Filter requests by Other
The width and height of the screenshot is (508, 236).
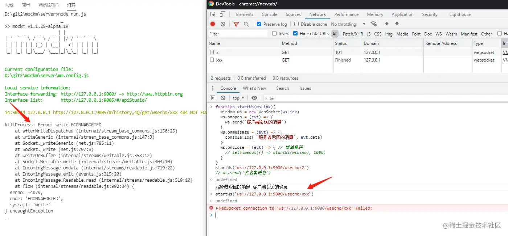click(487, 34)
